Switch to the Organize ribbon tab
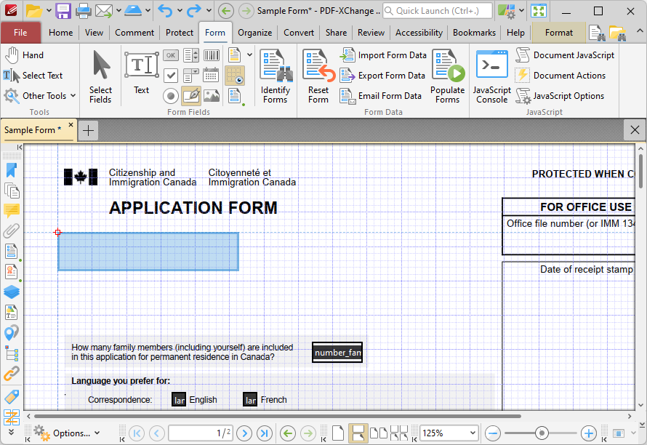The image size is (647, 445). (x=254, y=33)
